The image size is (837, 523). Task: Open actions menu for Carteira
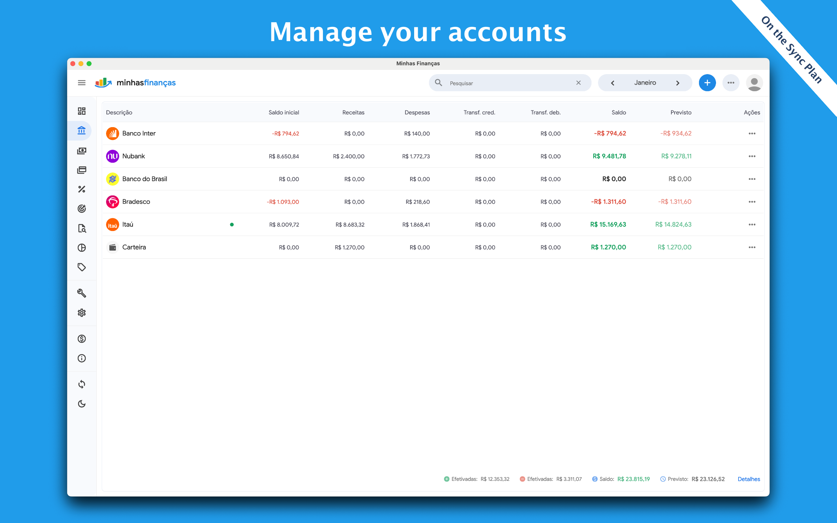tap(752, 247)
